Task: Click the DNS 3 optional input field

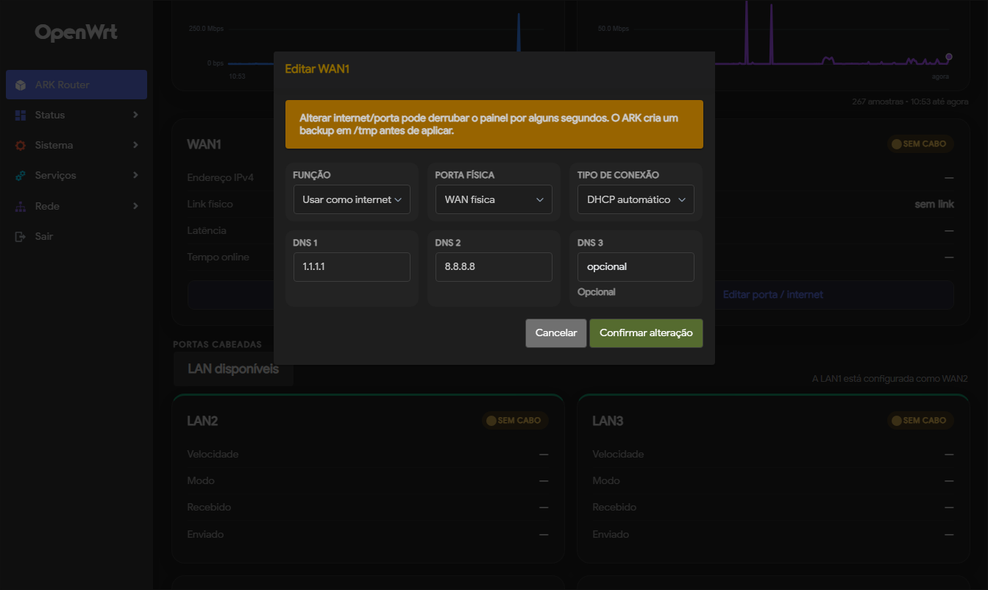Action: [x=636, y=267]
